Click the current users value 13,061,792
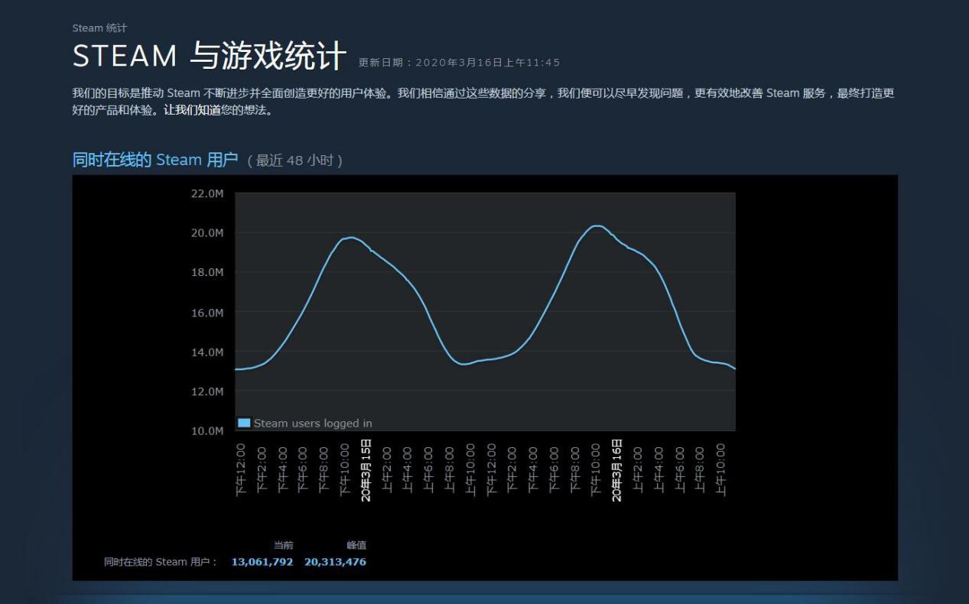Image resolution: width=969 pixels, height=604 pixels. pos(262,562)
